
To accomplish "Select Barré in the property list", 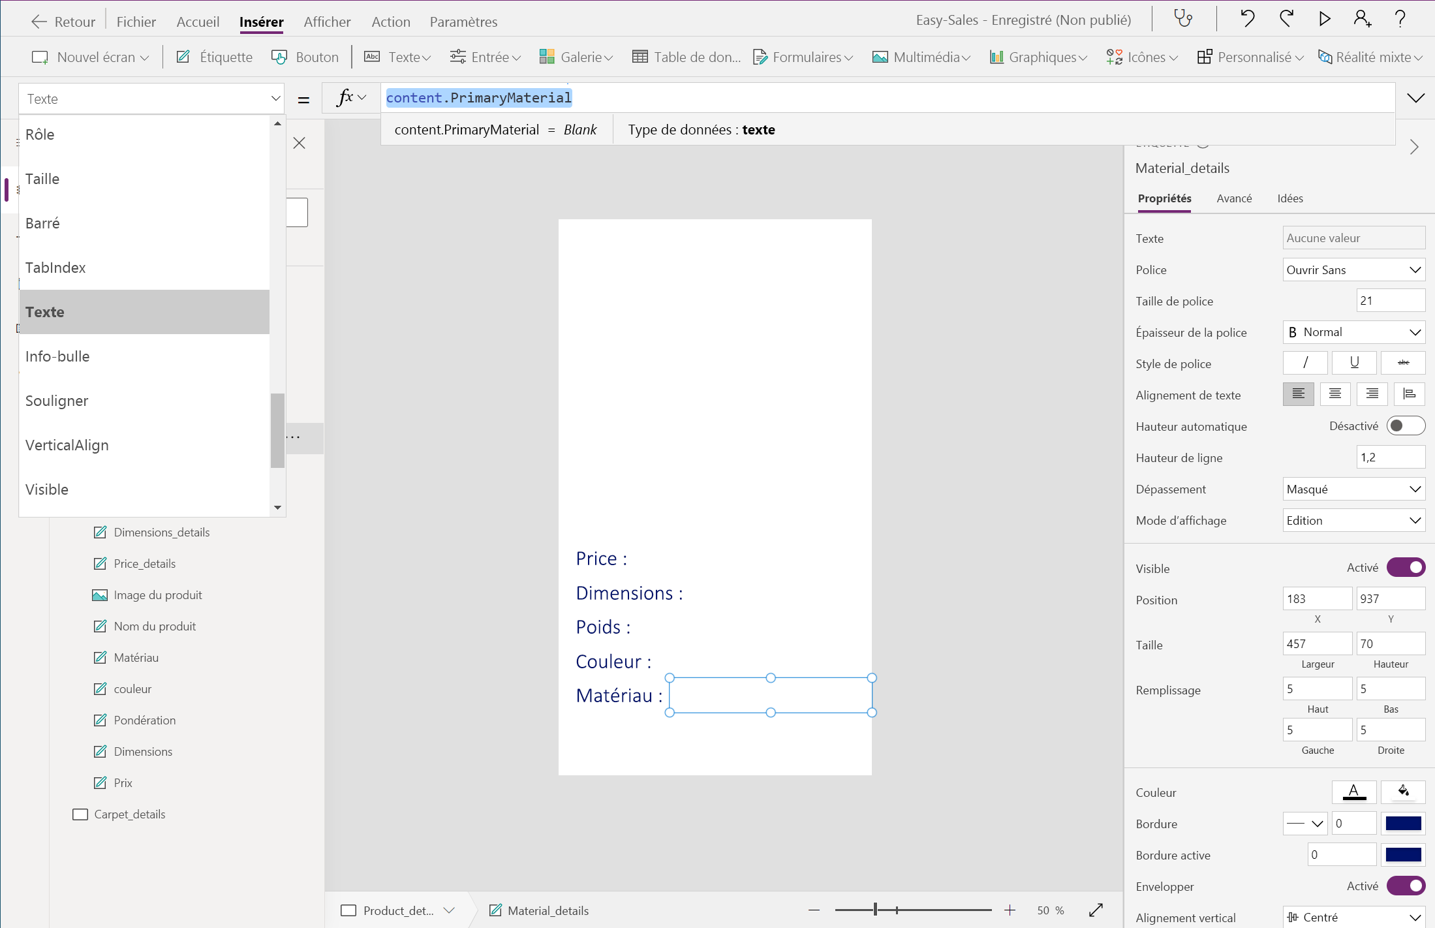I will tap(144, 223).
